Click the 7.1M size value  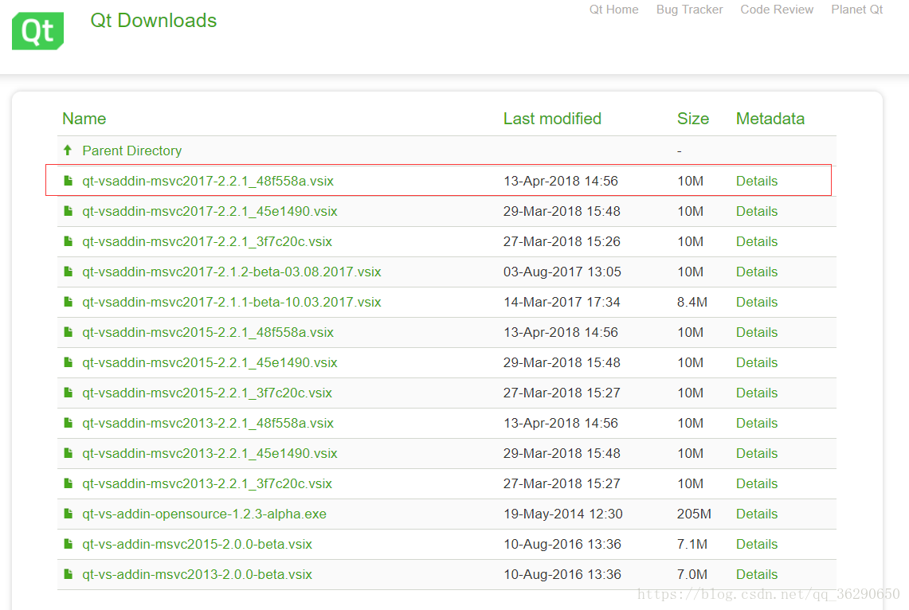coord(692,544)
